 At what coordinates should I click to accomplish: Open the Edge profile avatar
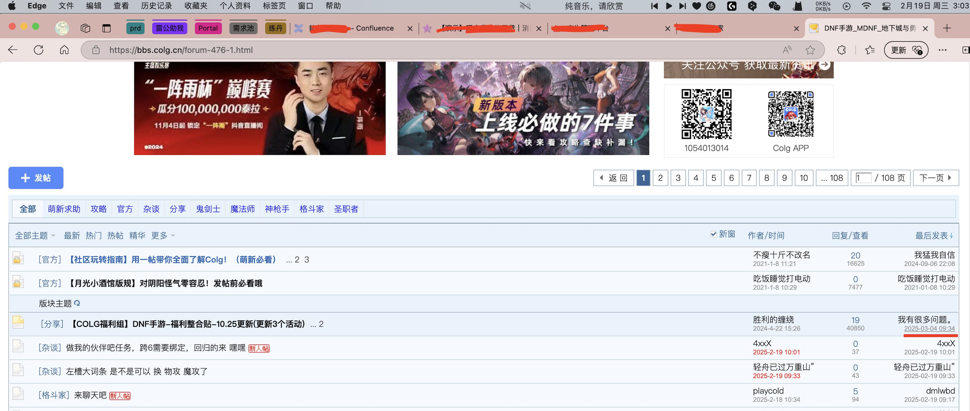point(62,28)
